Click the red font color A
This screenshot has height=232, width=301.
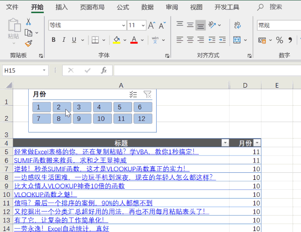coord(134,40)
